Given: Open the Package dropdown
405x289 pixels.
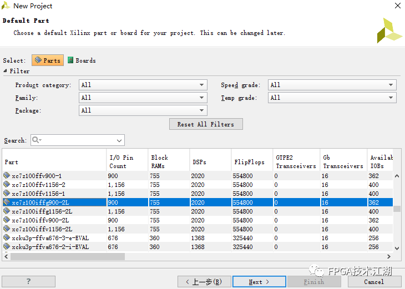Looking at the screenshot, I should coord(143,110).
